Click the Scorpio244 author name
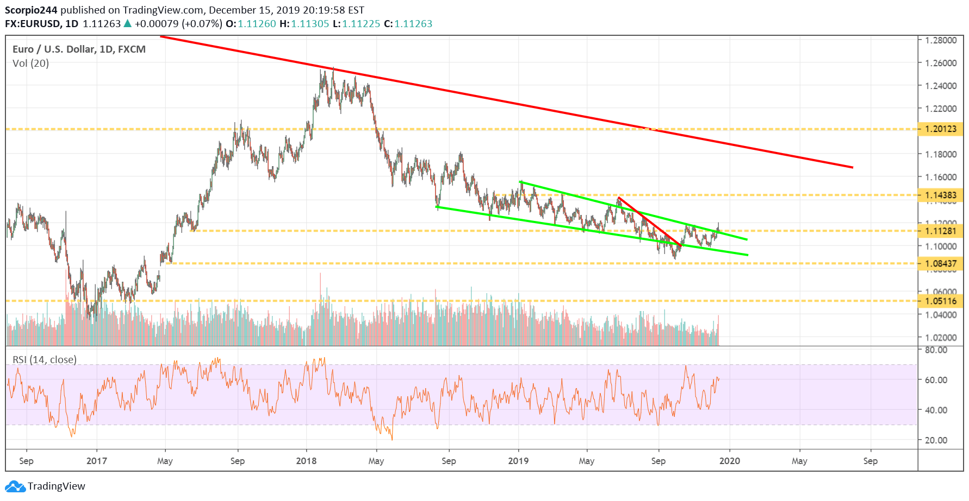 tap(31, 10)
